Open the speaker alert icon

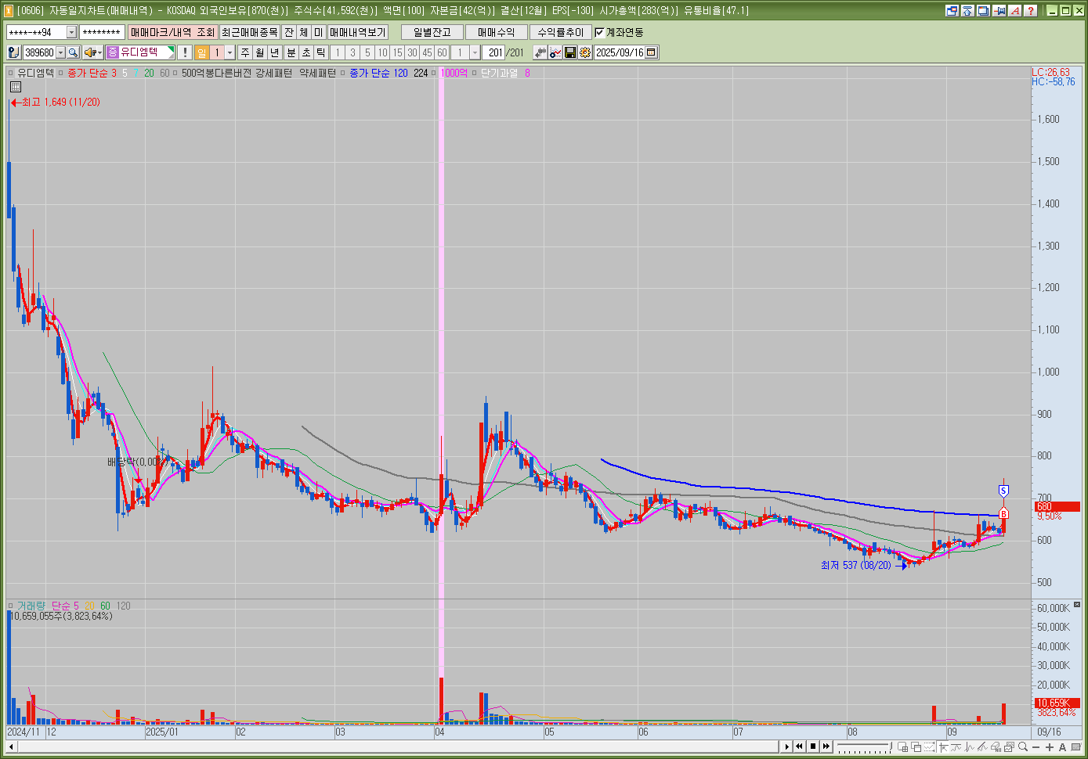90,52
